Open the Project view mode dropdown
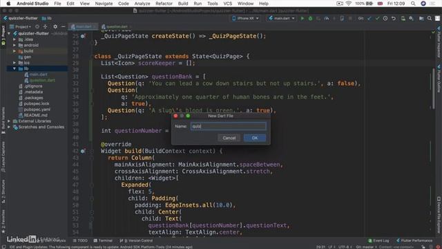Screen dimensions: 442x249 click(20, 26)
